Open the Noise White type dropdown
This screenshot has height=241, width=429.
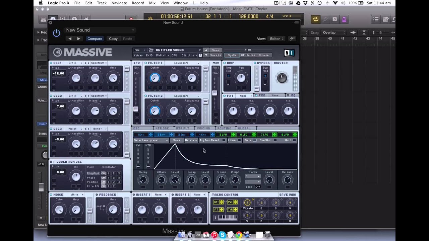click(x=76, y=194)
